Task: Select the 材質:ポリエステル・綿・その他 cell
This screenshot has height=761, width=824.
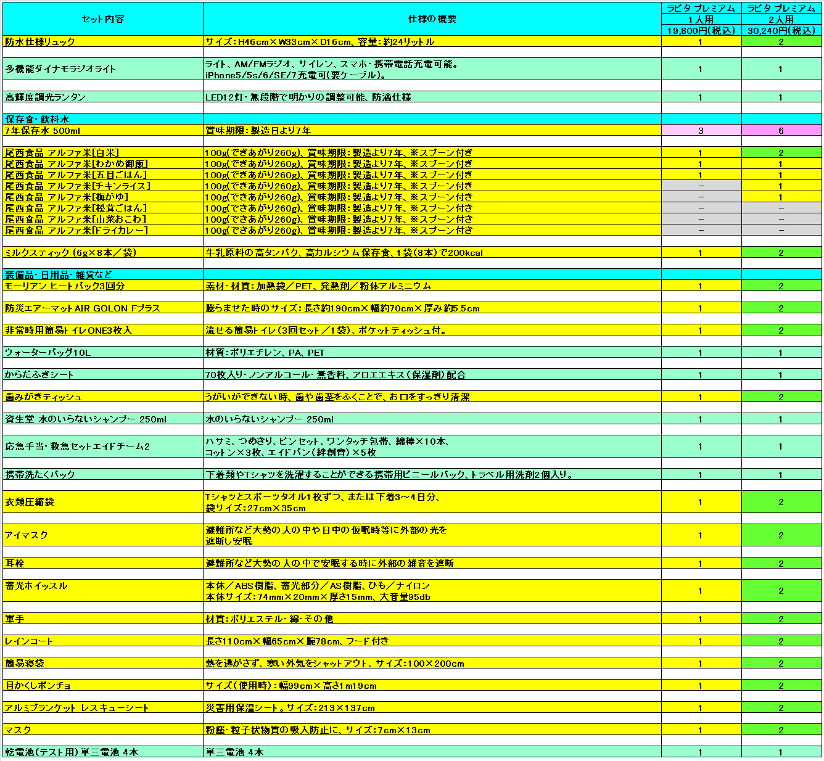Action: pos(432,619)
